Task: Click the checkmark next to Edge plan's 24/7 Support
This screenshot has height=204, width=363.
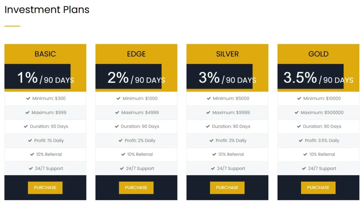Action: (122, 169)
